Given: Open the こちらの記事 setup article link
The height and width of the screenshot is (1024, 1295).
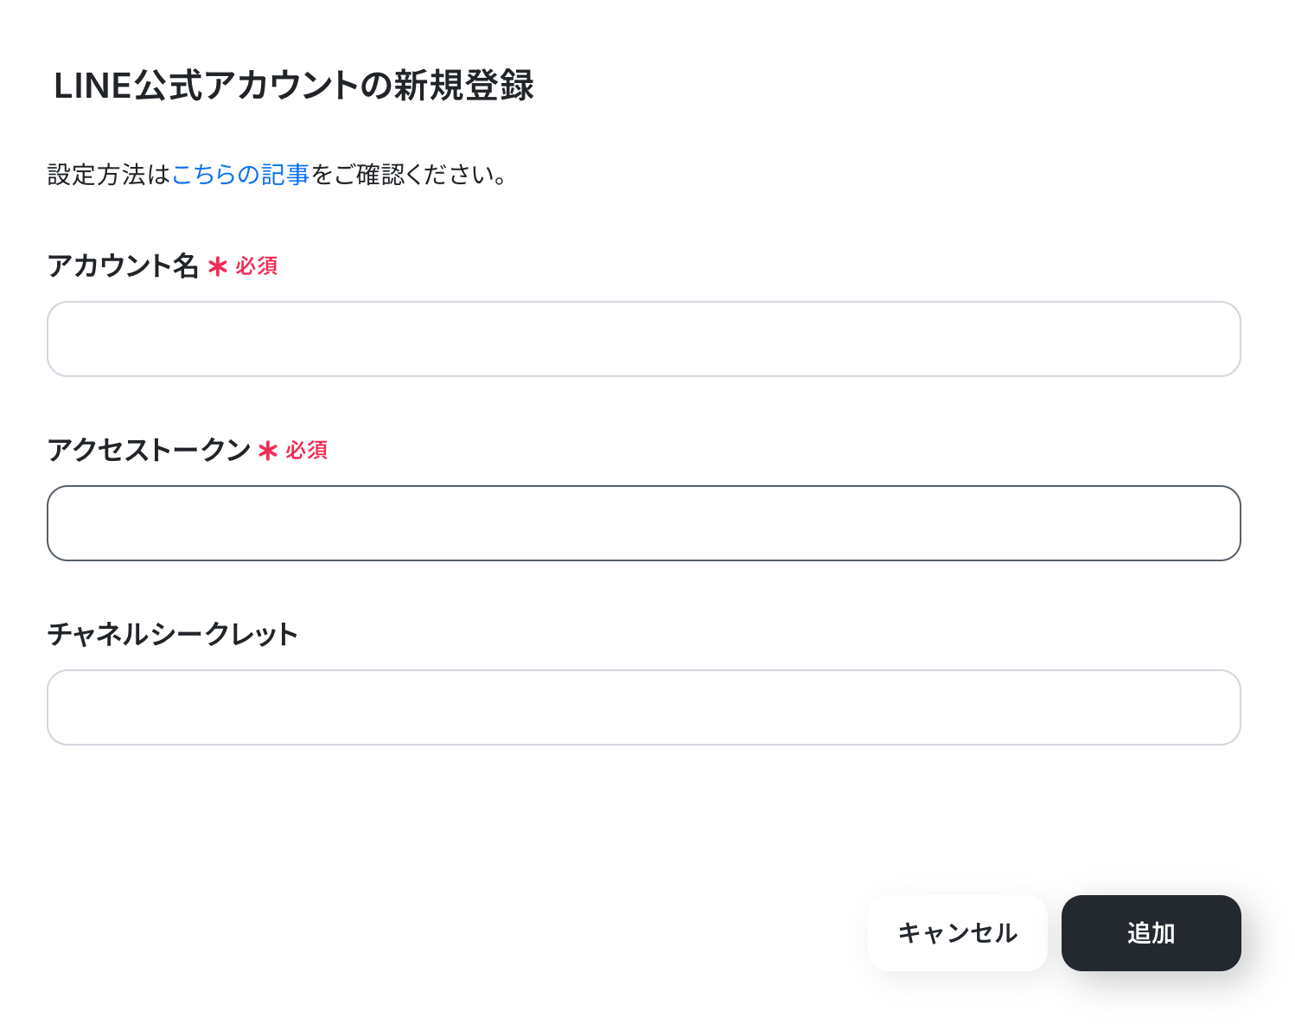Looking at the screenshot, I should pos(240,175).
